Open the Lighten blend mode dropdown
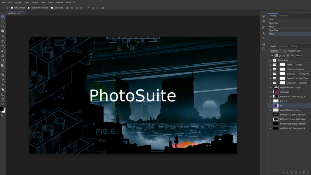Screen dimensions: 311x175 coord(278,51)
